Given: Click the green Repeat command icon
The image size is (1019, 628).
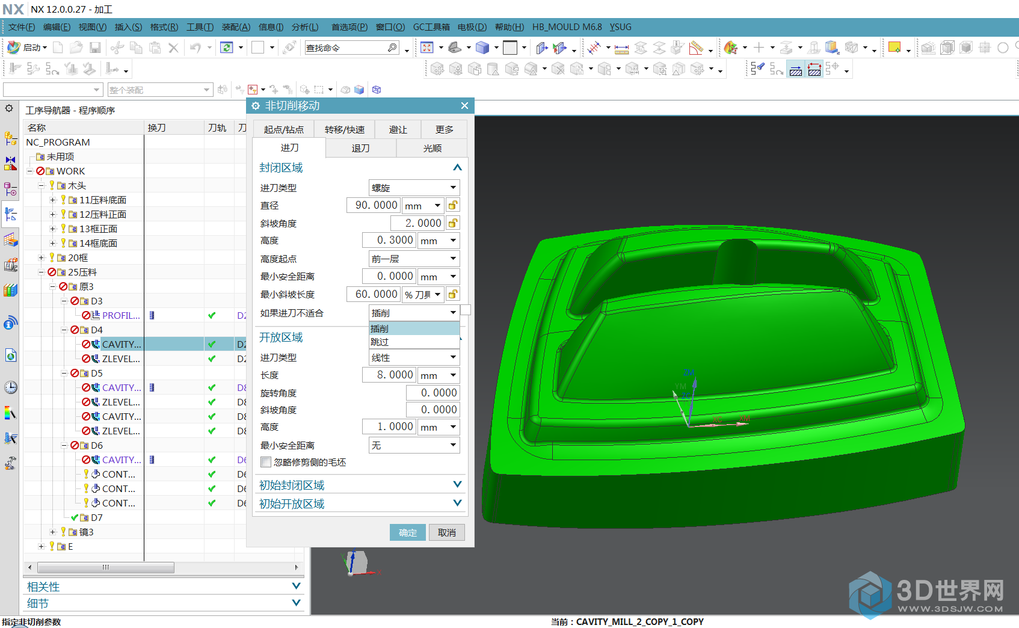Looking at the screenshot, I should [227, 48].
